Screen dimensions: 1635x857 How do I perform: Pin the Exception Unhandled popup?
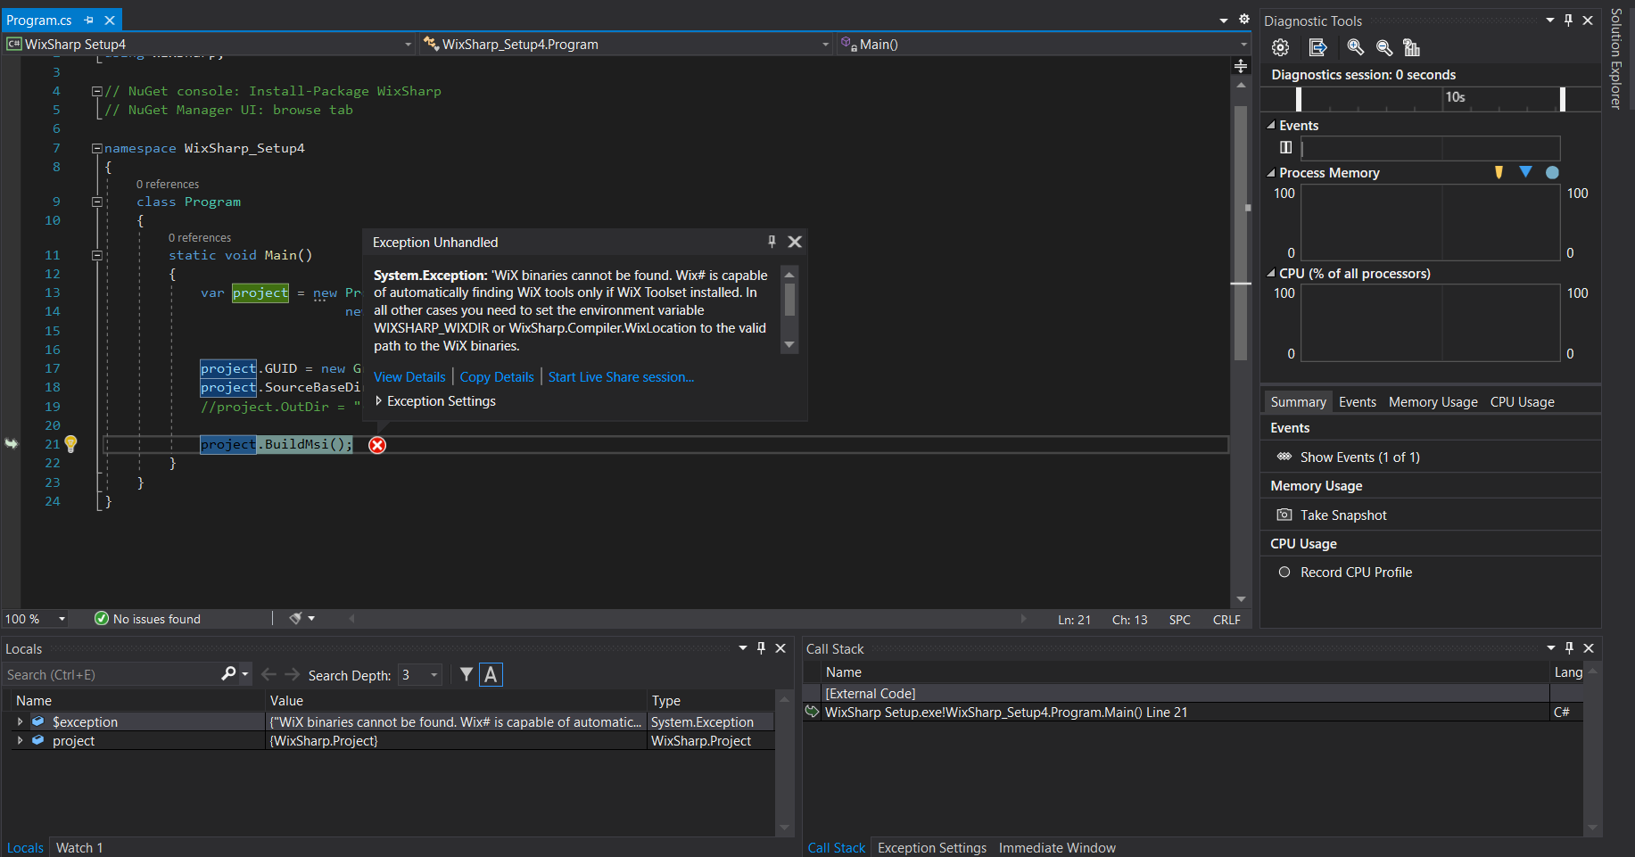click(772, 242)
